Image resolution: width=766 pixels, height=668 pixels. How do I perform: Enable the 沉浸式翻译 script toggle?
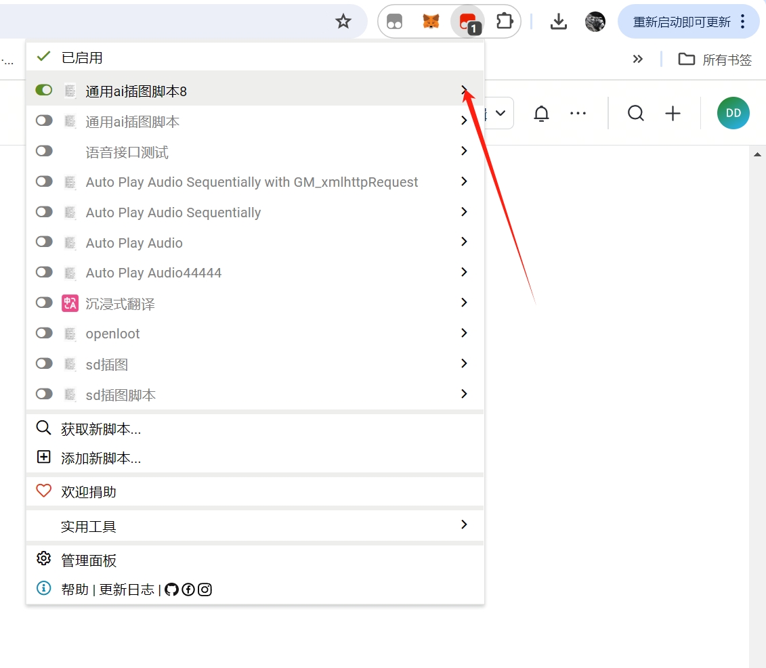[x=44, y=303]
